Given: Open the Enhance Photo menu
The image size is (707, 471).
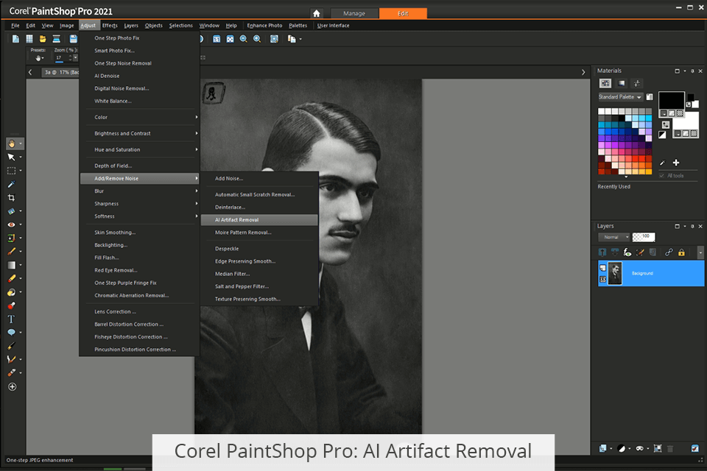Looking at the screenshot, I should pos(264,26).
